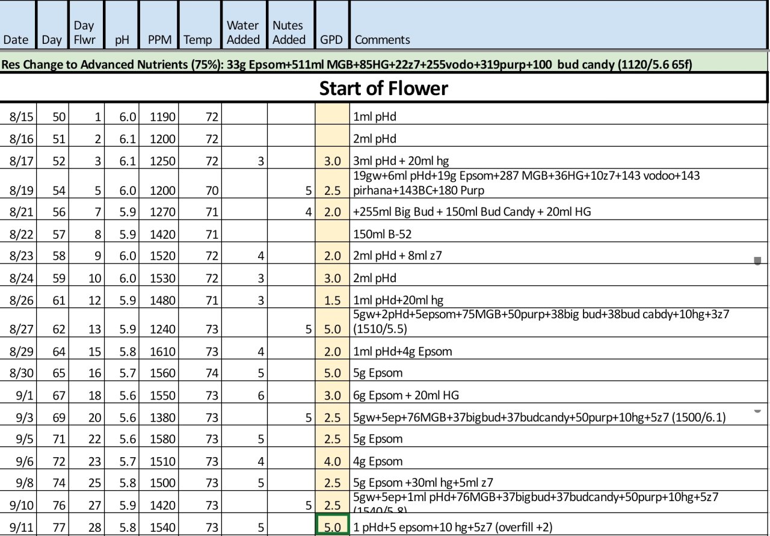Click comment "1ml pHd+4g Epsom"
770x536 pixels.
point(403,351)
